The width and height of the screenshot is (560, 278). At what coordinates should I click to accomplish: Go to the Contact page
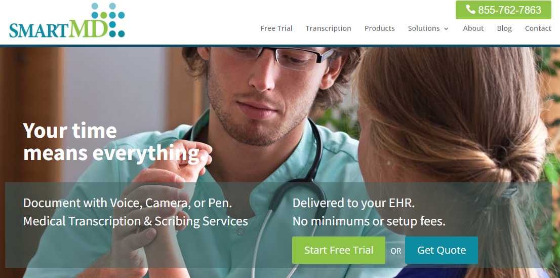click(x=538, y=28)
